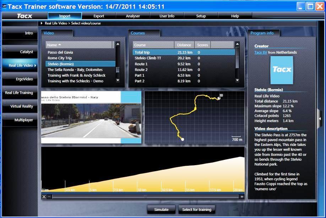Select Passo del Gavia in the video list

click(80, 53)
